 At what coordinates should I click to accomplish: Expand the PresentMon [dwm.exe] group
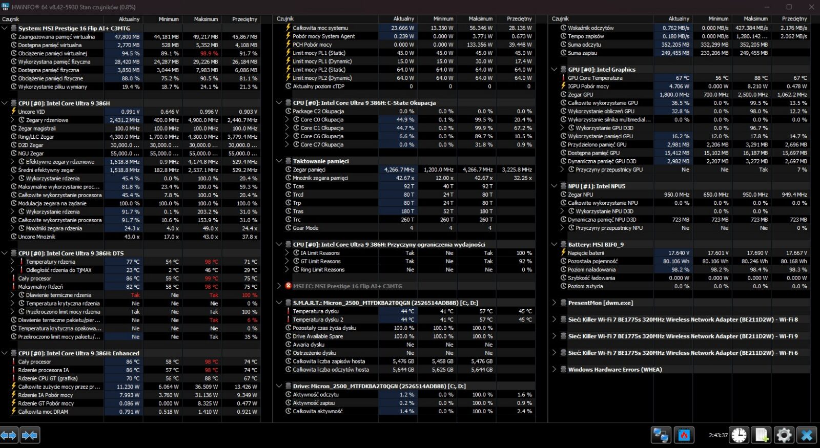coord(554,303)
